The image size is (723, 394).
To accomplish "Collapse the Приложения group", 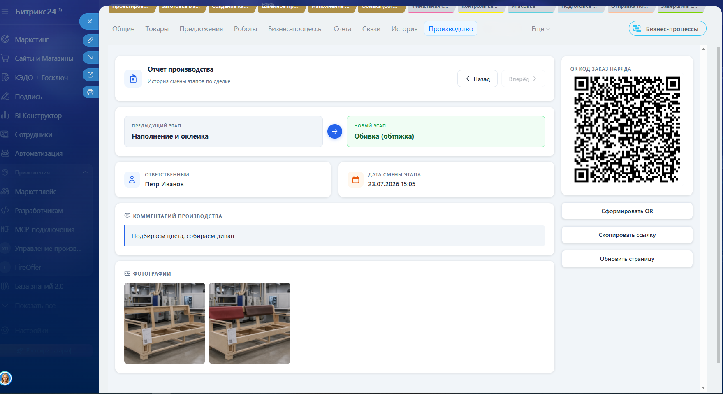I will 86,172.
